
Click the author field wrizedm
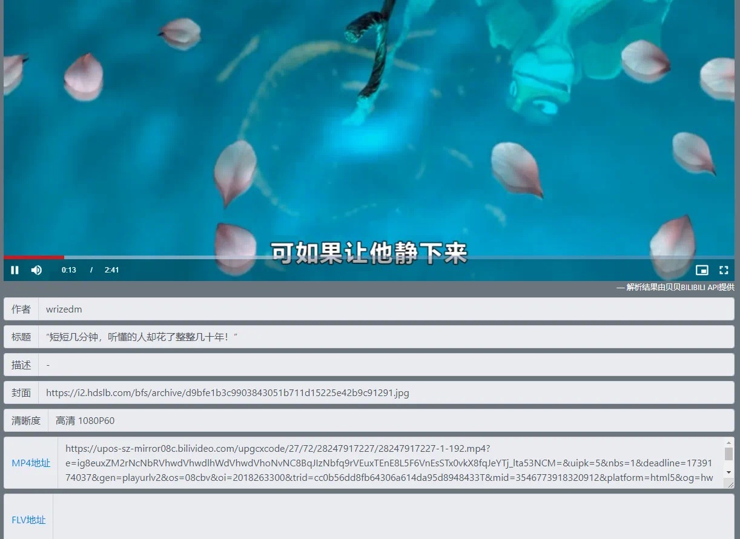point(386,309)
